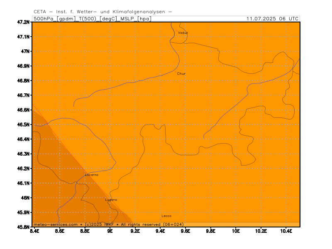Click the 46.8N latitude label
The height and width of the screenshot is (249, 332).
(23, 81)
